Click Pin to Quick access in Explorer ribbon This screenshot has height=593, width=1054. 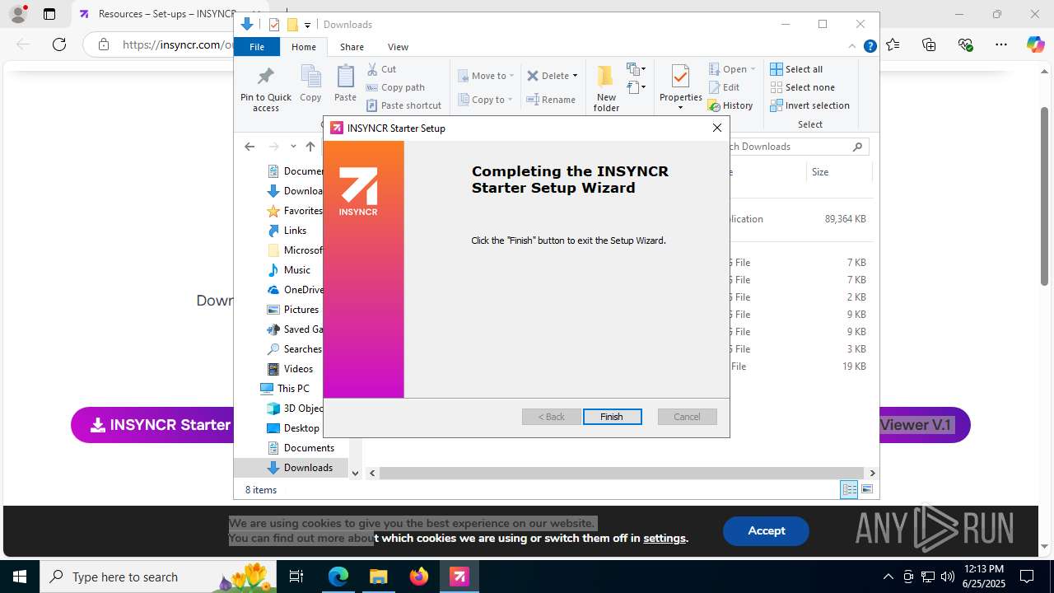tap(266, 89)
